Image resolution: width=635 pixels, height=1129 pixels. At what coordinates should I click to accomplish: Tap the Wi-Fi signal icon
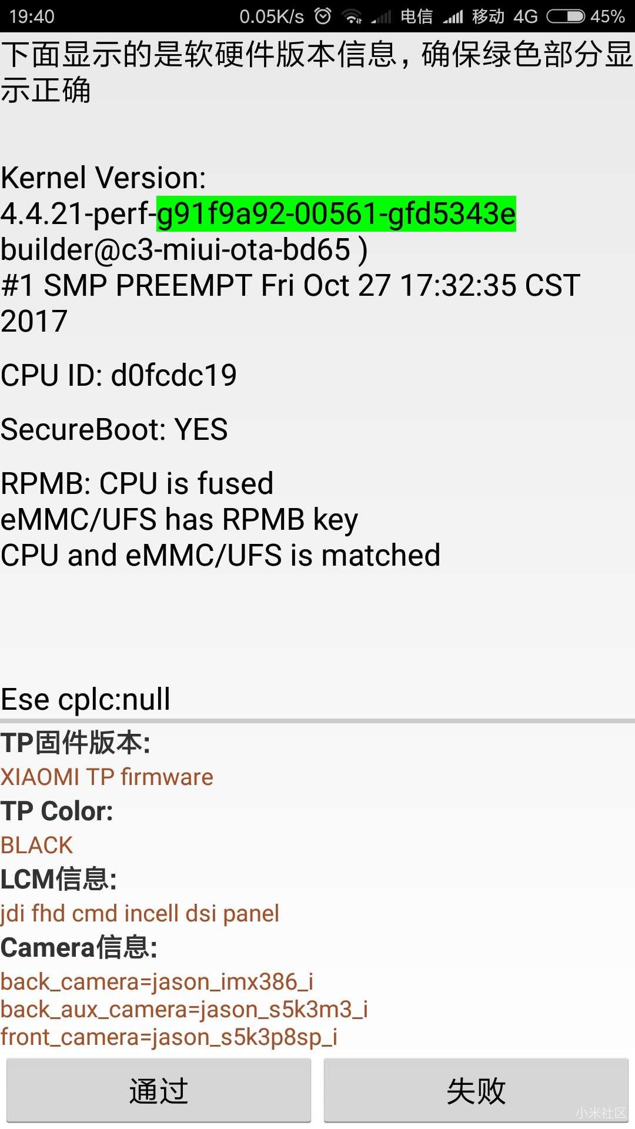pos(352,16)
